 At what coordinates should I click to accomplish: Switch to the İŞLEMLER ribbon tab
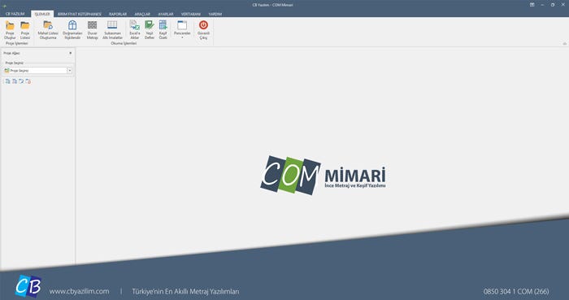42,14
